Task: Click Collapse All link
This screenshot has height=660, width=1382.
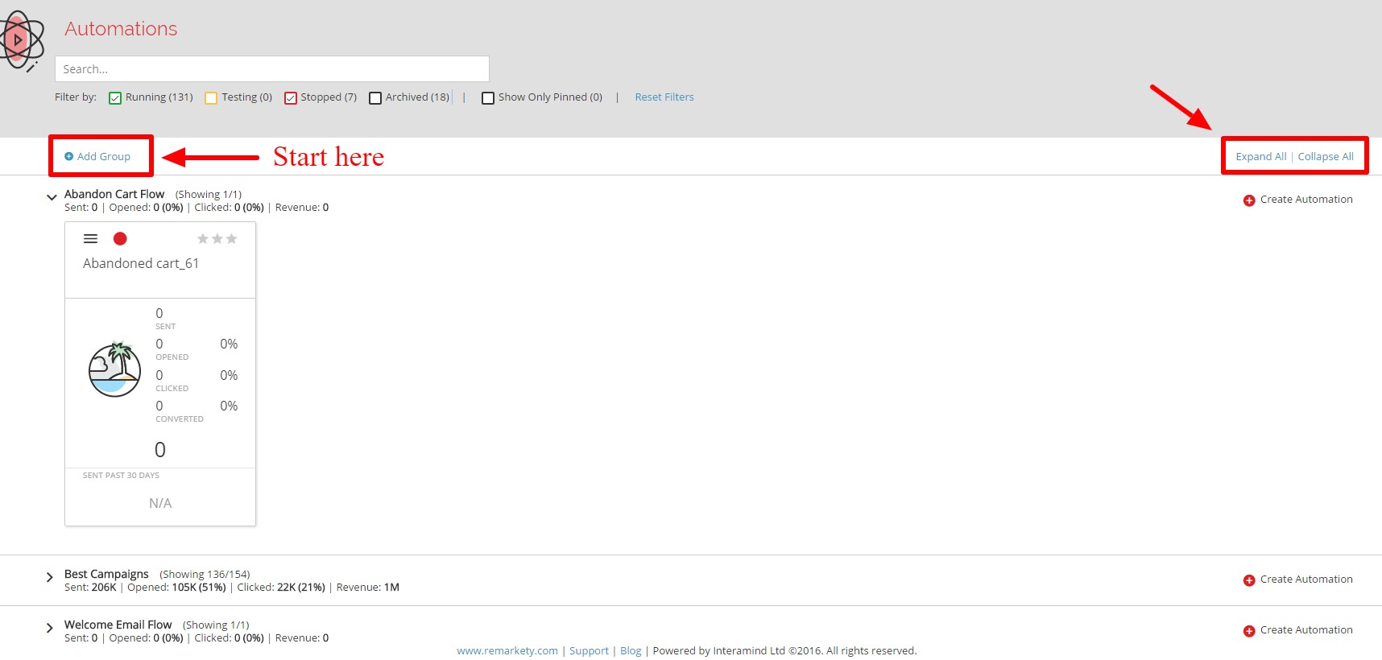Action: click(1326, 157)
